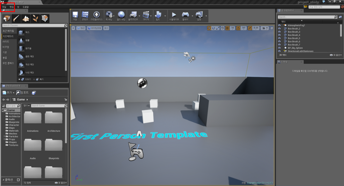
Task: Click the Perspective view button in viewport
Action: click(x=81, y=28)
